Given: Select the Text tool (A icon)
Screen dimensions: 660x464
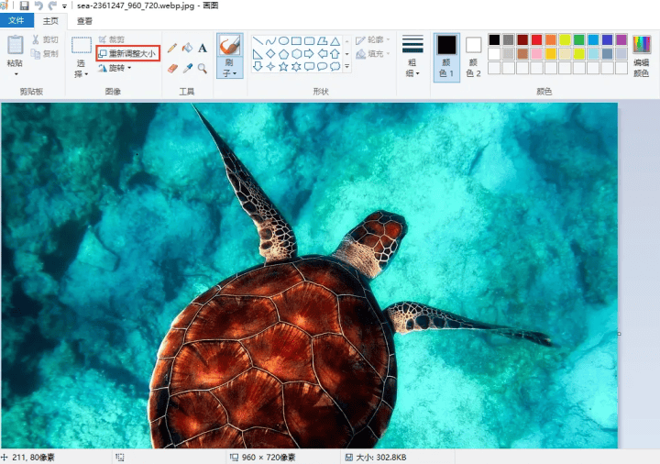Looking at the screenshot, I should [x=203, y=48].
